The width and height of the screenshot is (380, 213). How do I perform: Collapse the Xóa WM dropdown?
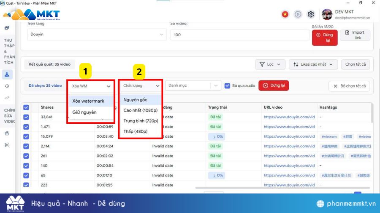tap(91, 86)
